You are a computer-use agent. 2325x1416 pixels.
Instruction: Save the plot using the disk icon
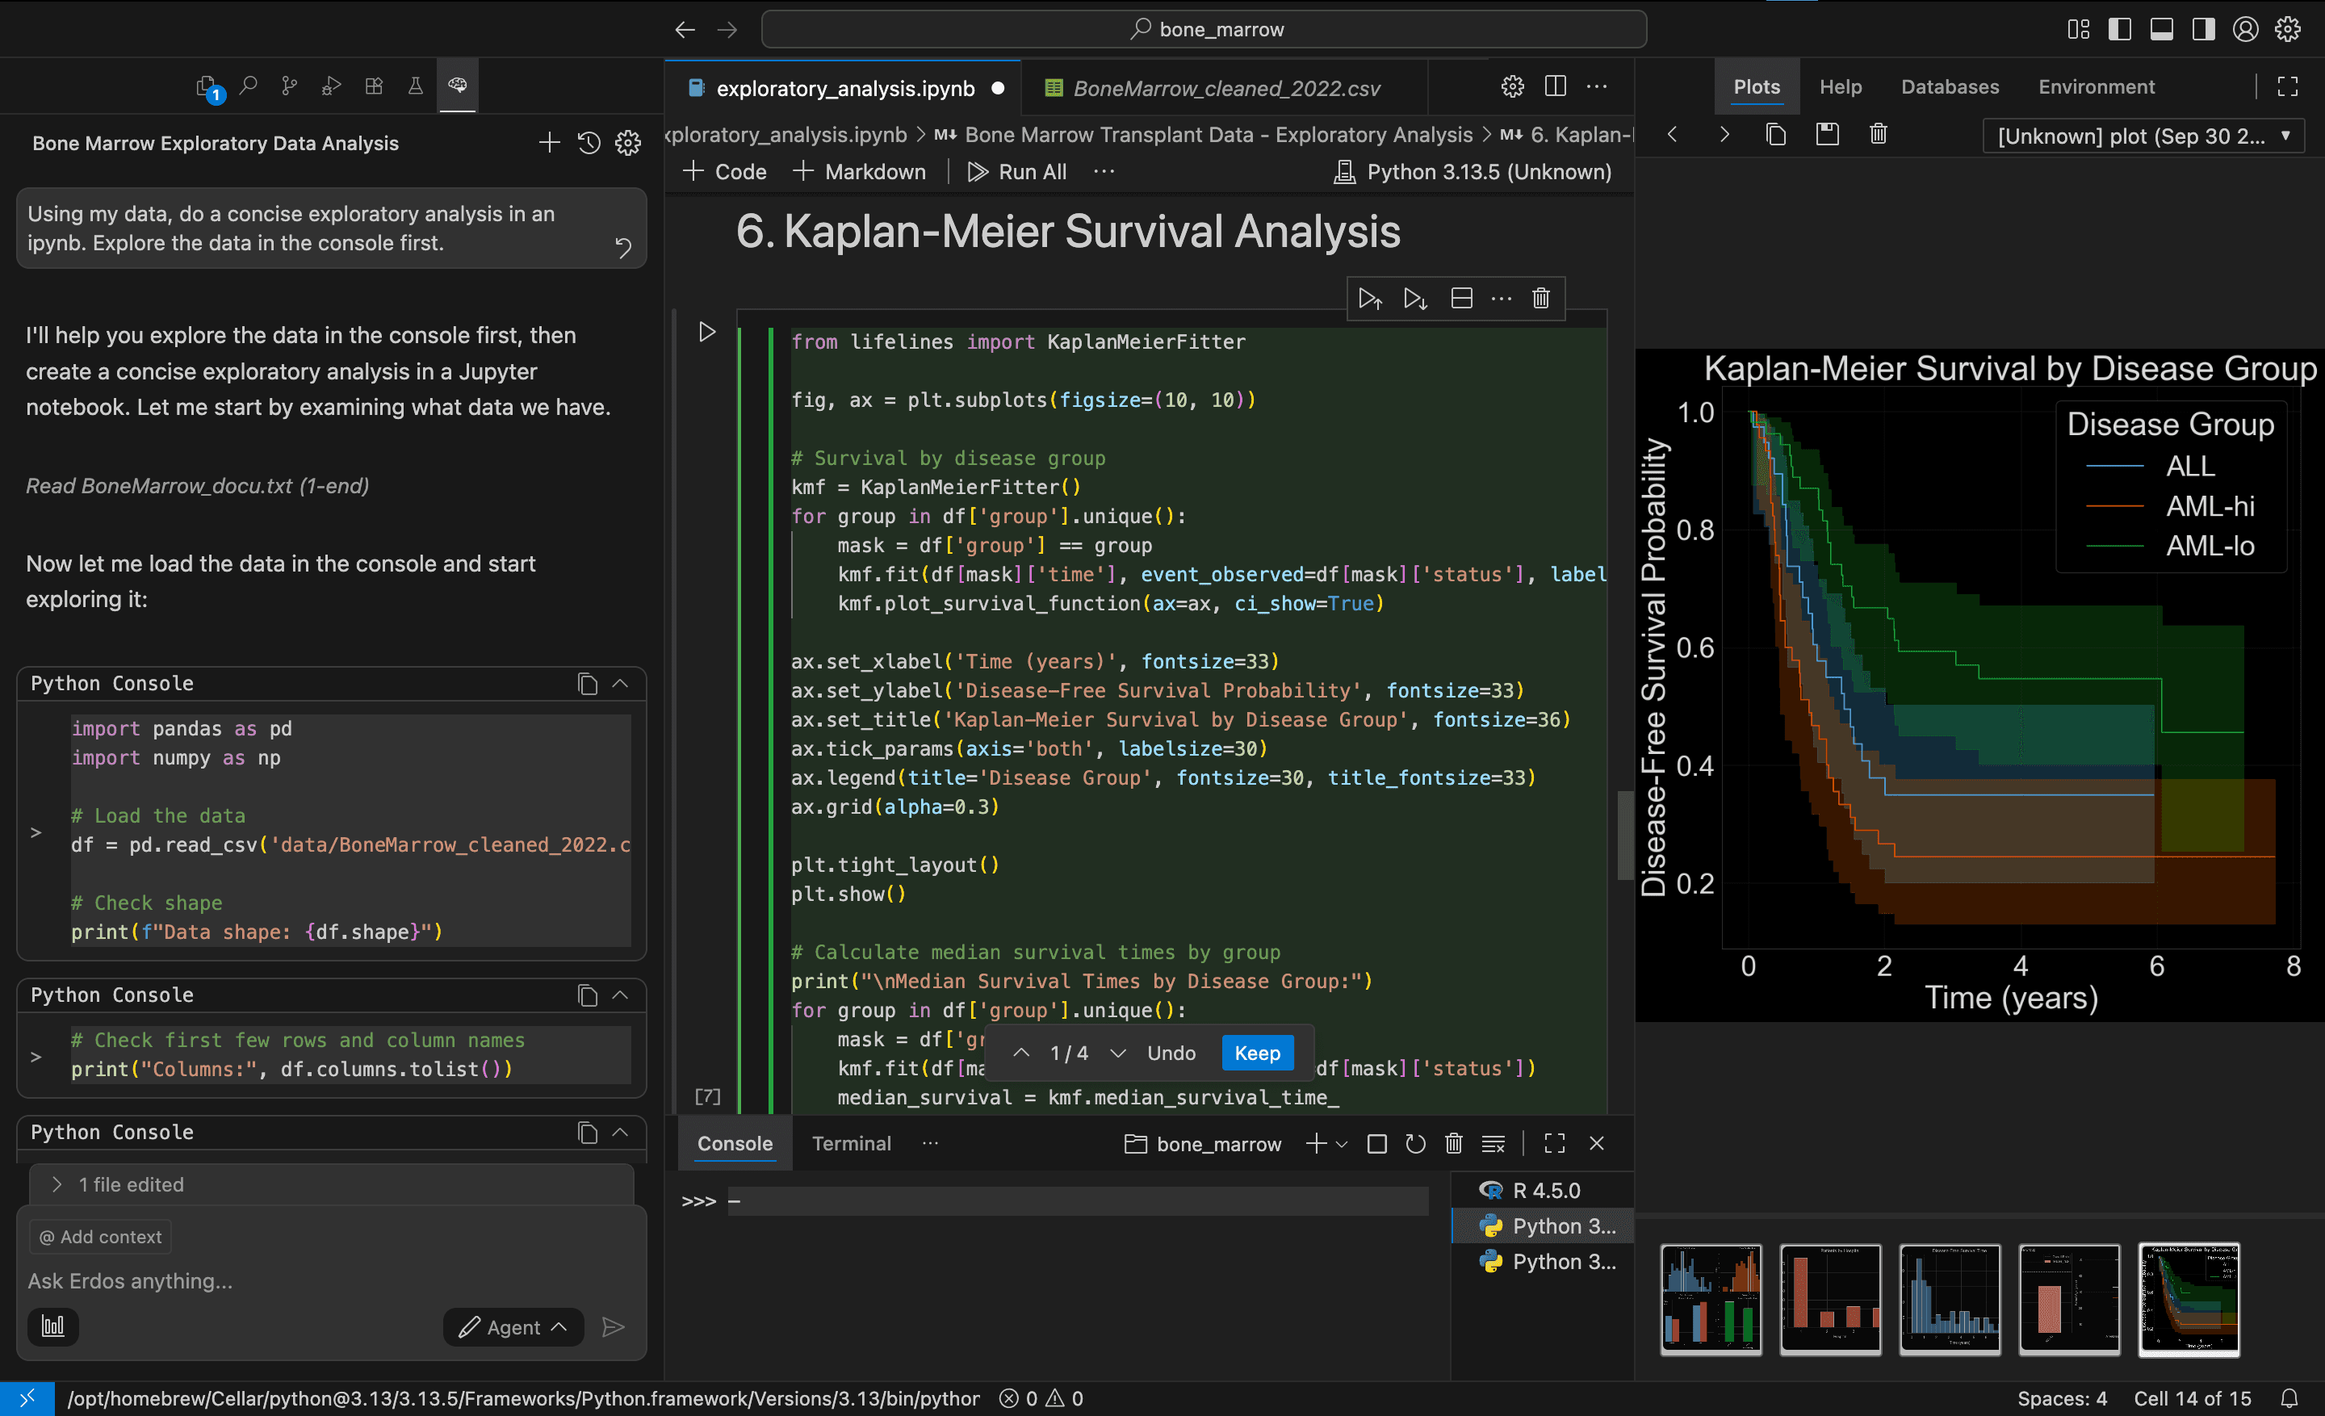(x=1827, y=135)
